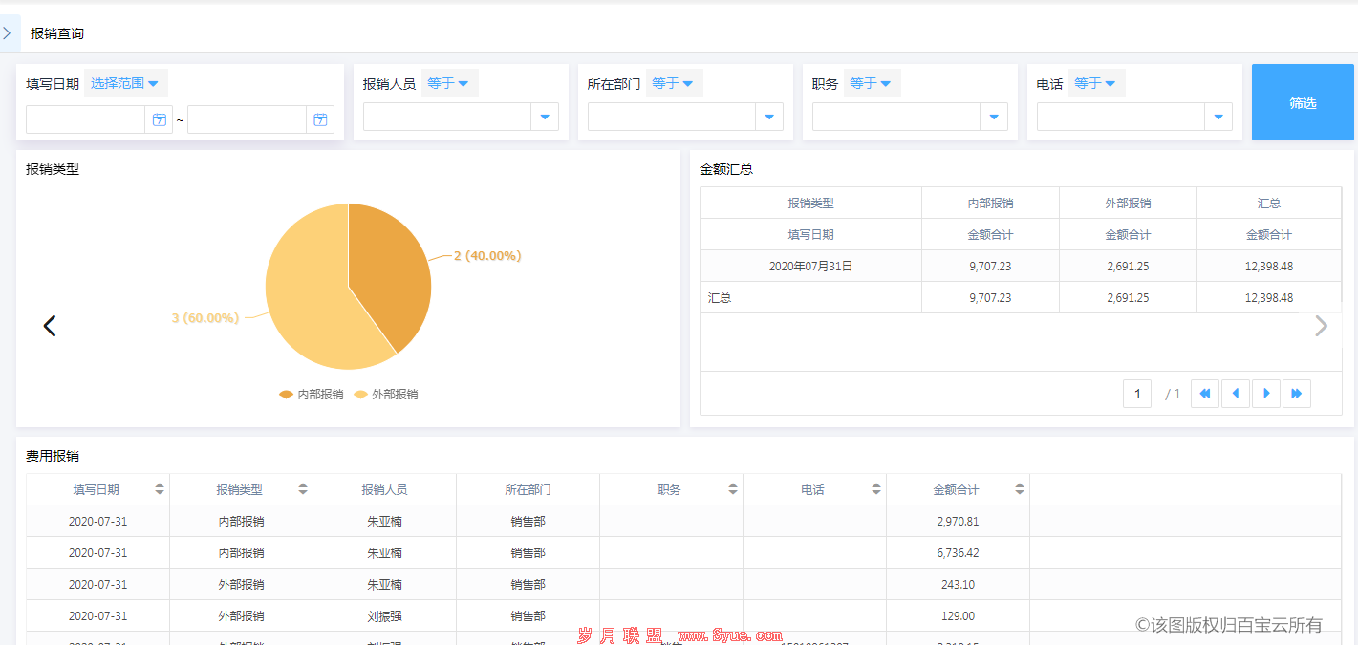
Task: Open 电话 等于 operator dropdown
Action: pos(1095,83)
